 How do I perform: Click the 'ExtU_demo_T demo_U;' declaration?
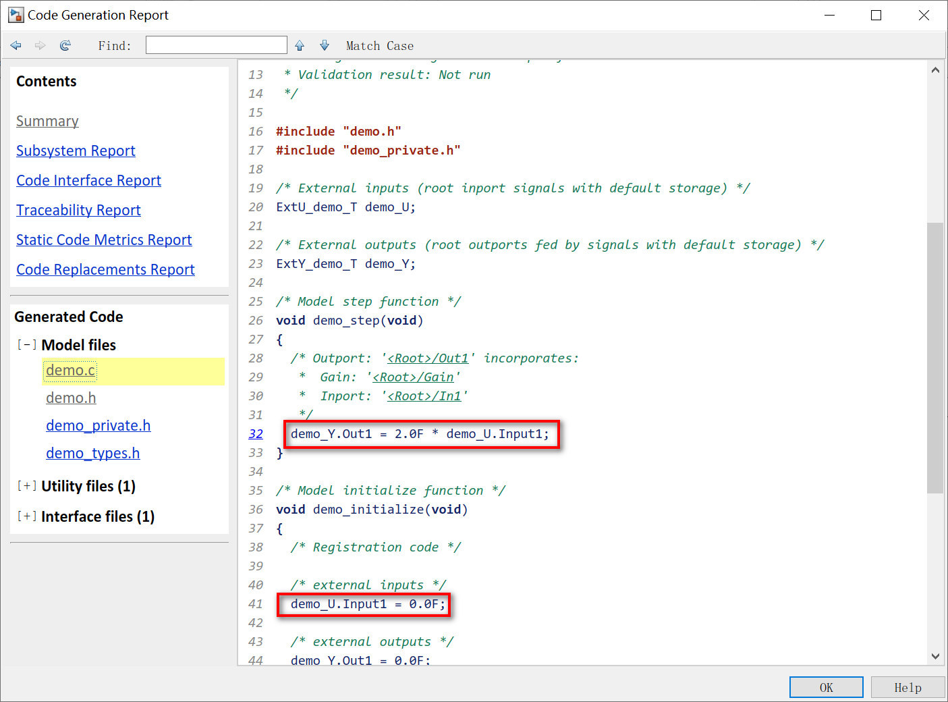coord(346,207)
